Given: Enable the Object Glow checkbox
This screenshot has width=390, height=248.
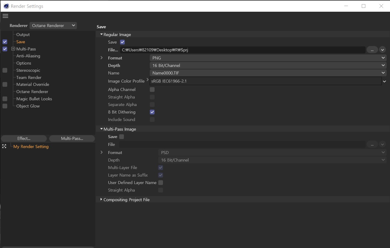Looking at the screenshot, I should coord(5,106).
